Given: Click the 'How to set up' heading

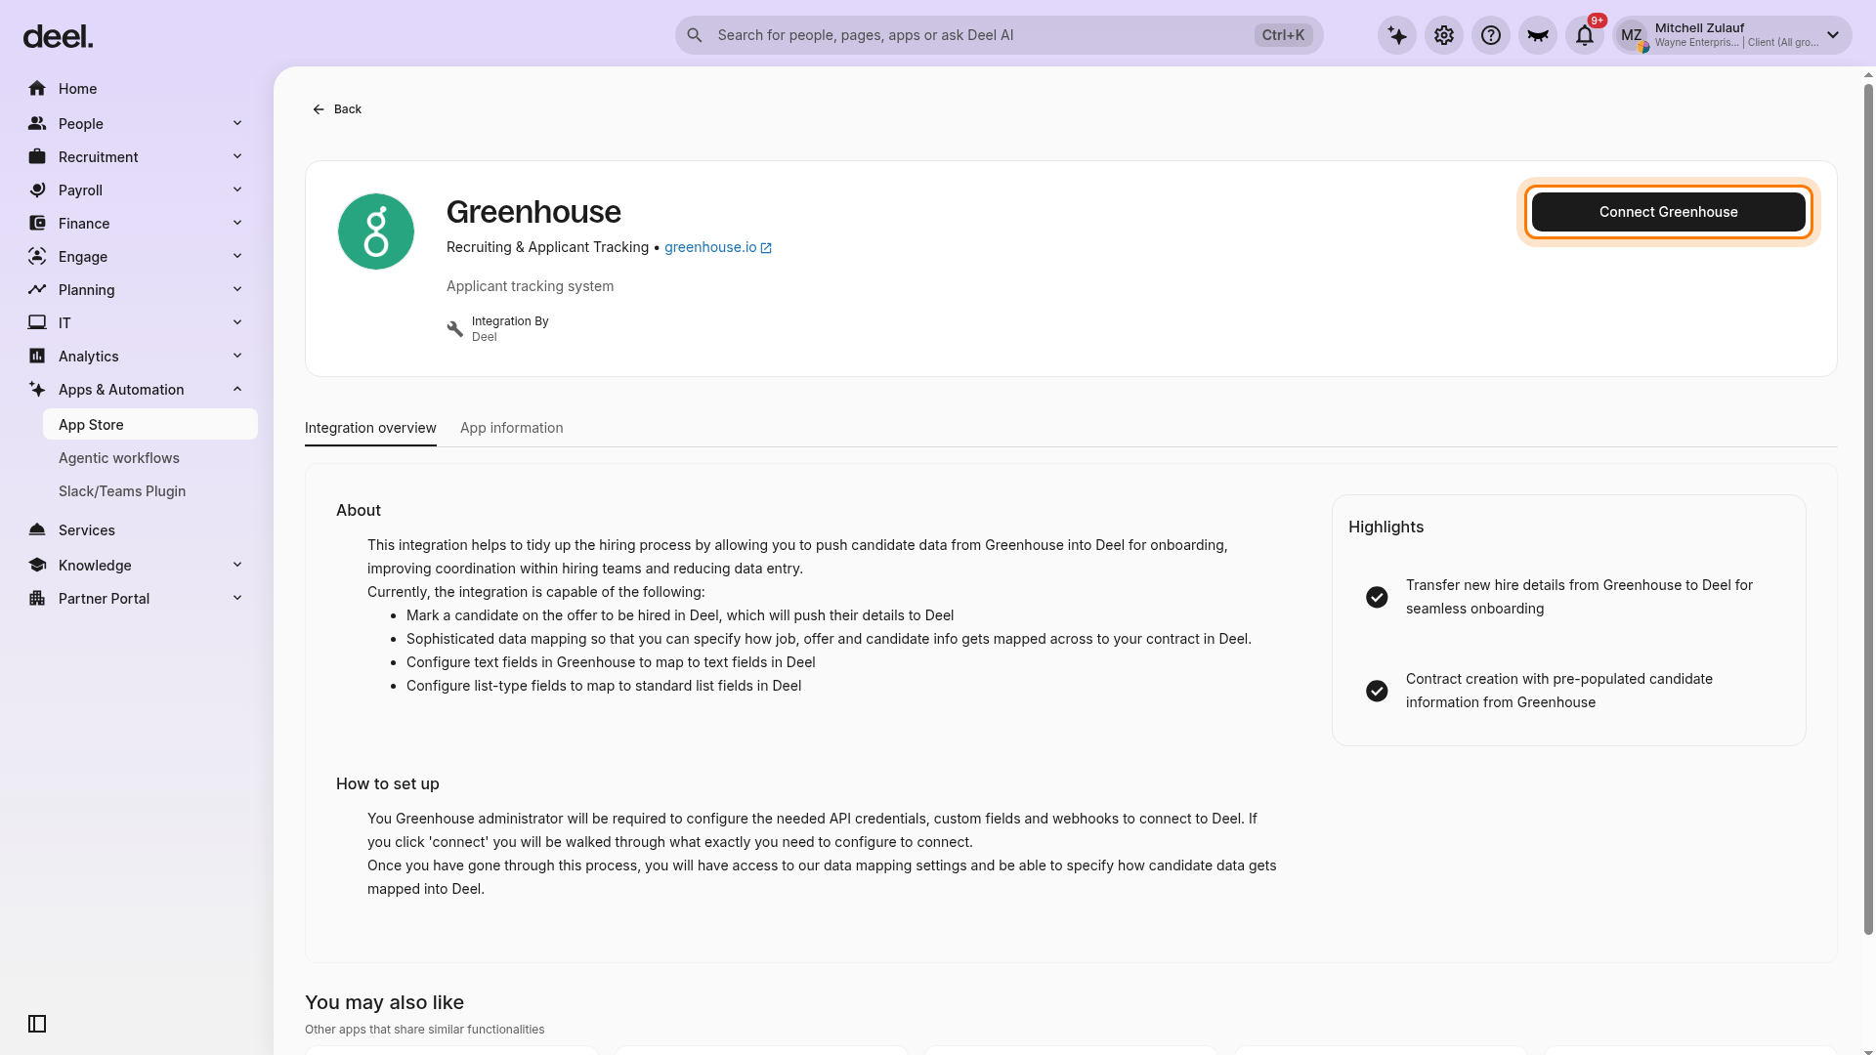Looking at the screenshot, I should 388,783.
